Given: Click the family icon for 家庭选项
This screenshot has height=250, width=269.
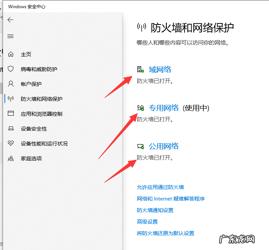Looking at the screenshot, I should click(x=11, y=158).
